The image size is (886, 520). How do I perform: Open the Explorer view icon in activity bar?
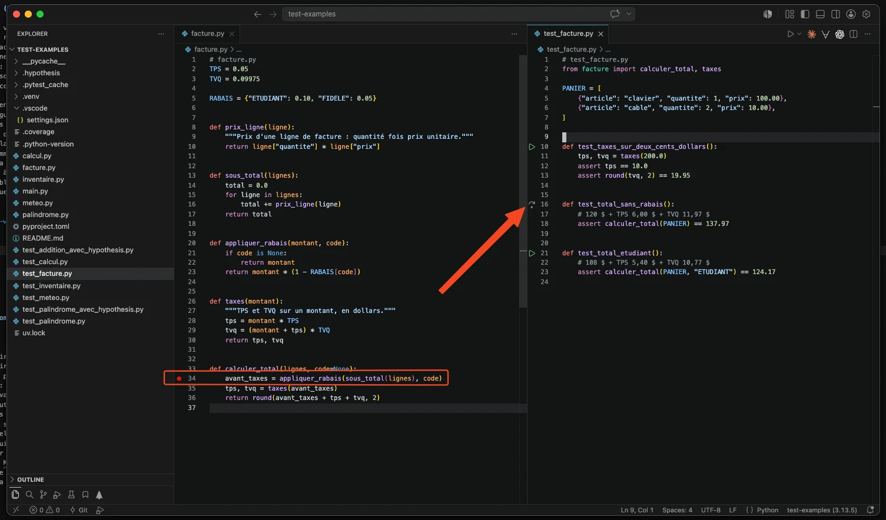click(15, 495)
